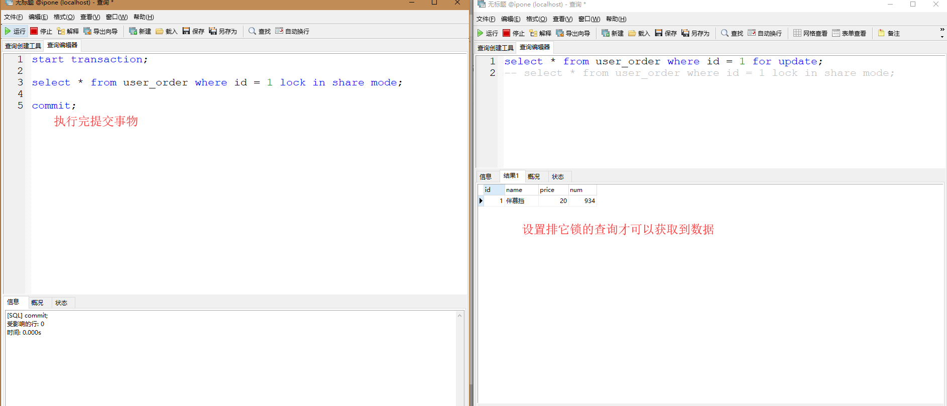This screenshot has height=406, width=947.
Task: Select Query Editor tab (查询编辑器) in right window
Action: pyautogui.click(x=535, y=47)
